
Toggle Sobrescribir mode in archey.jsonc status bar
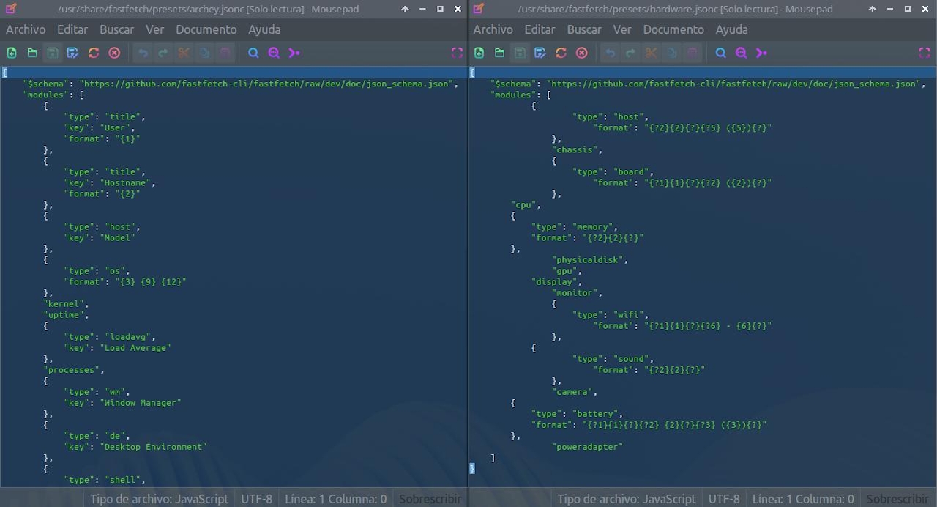coord(430,499)
